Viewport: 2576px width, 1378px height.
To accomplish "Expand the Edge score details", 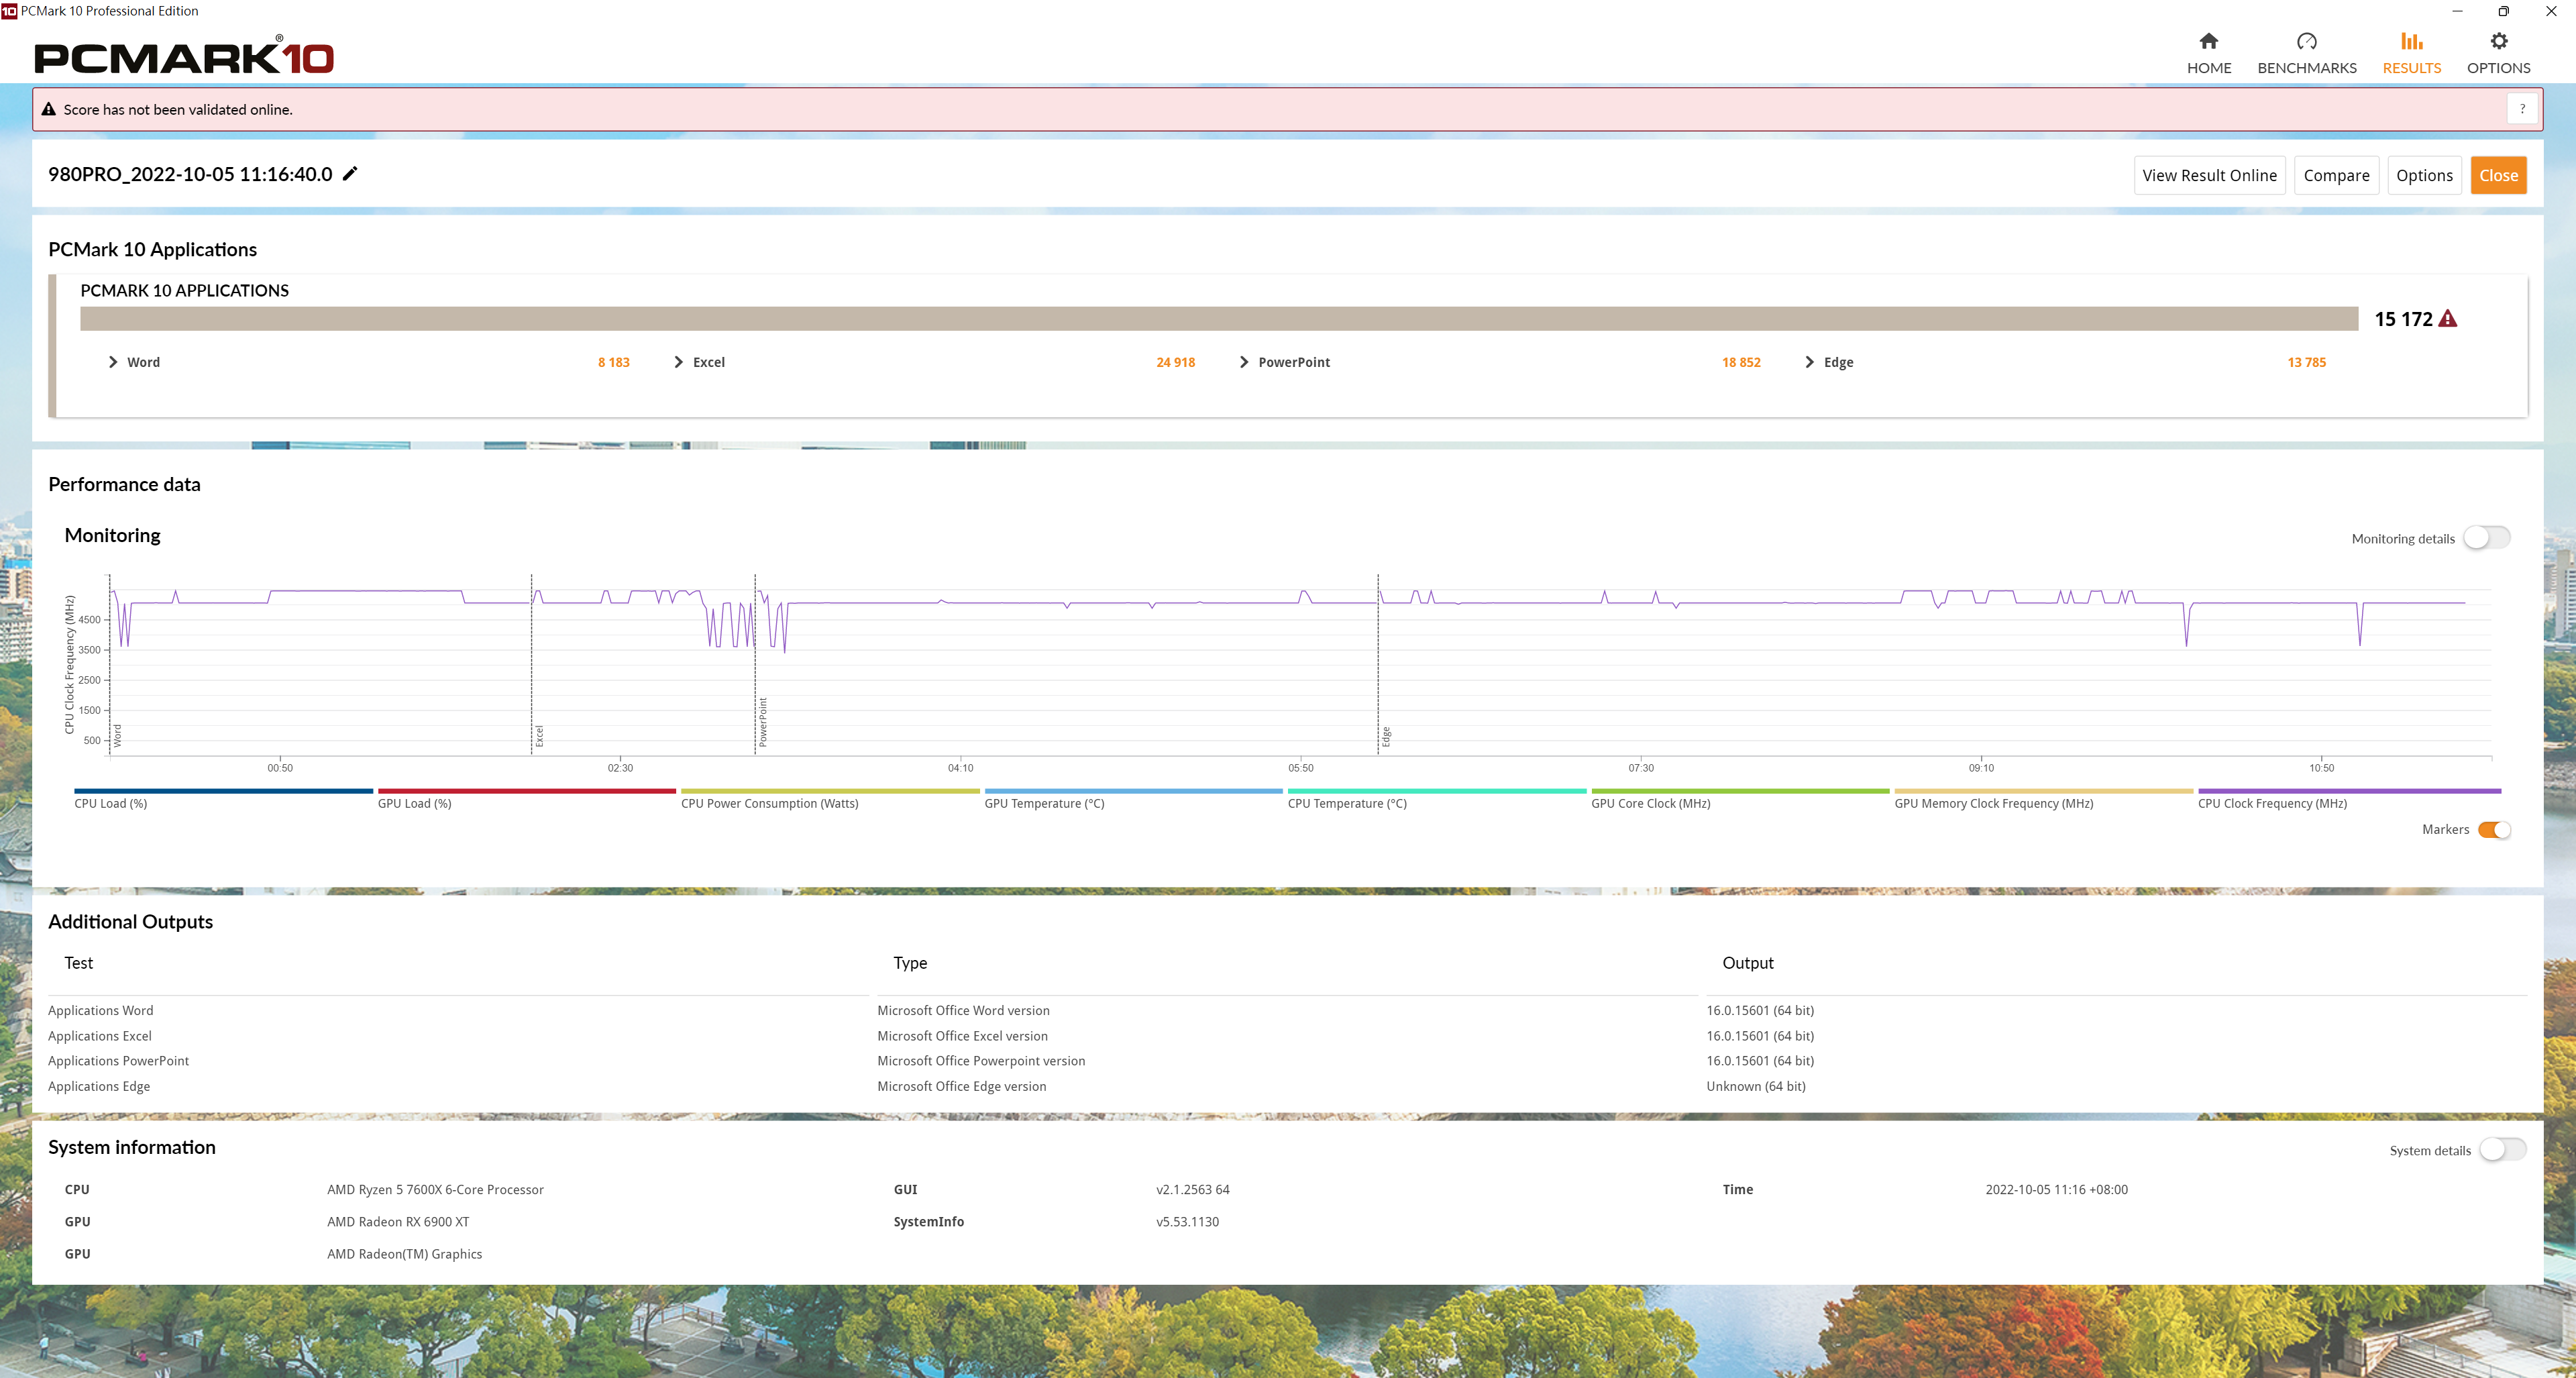I will 1809,362.
